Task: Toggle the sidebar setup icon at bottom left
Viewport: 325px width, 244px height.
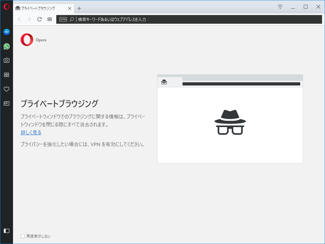Action: [x=6, y=231]
